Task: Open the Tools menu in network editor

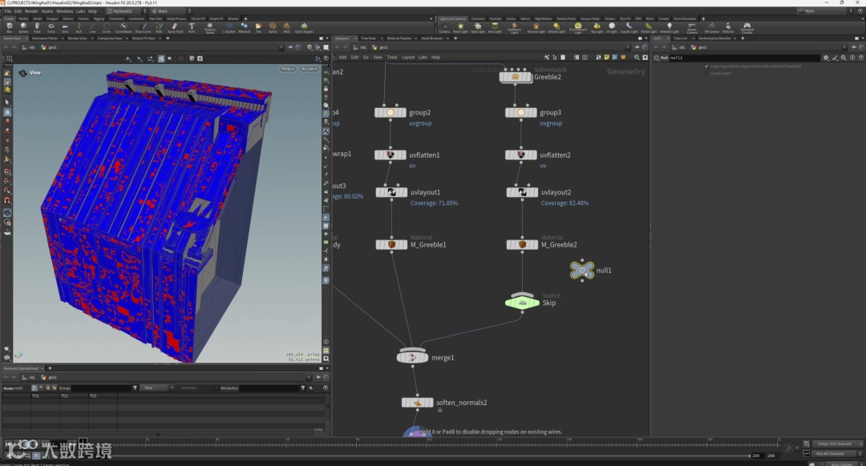Action: (392, 58)
